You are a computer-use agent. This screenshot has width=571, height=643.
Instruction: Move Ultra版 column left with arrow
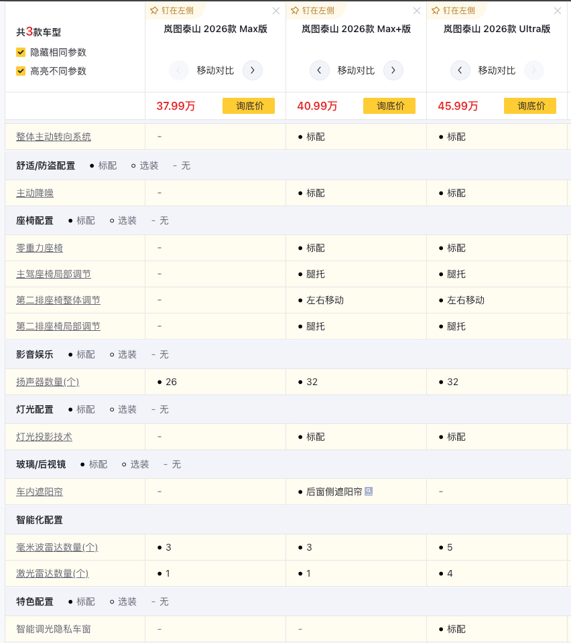[x=460, y=70]
